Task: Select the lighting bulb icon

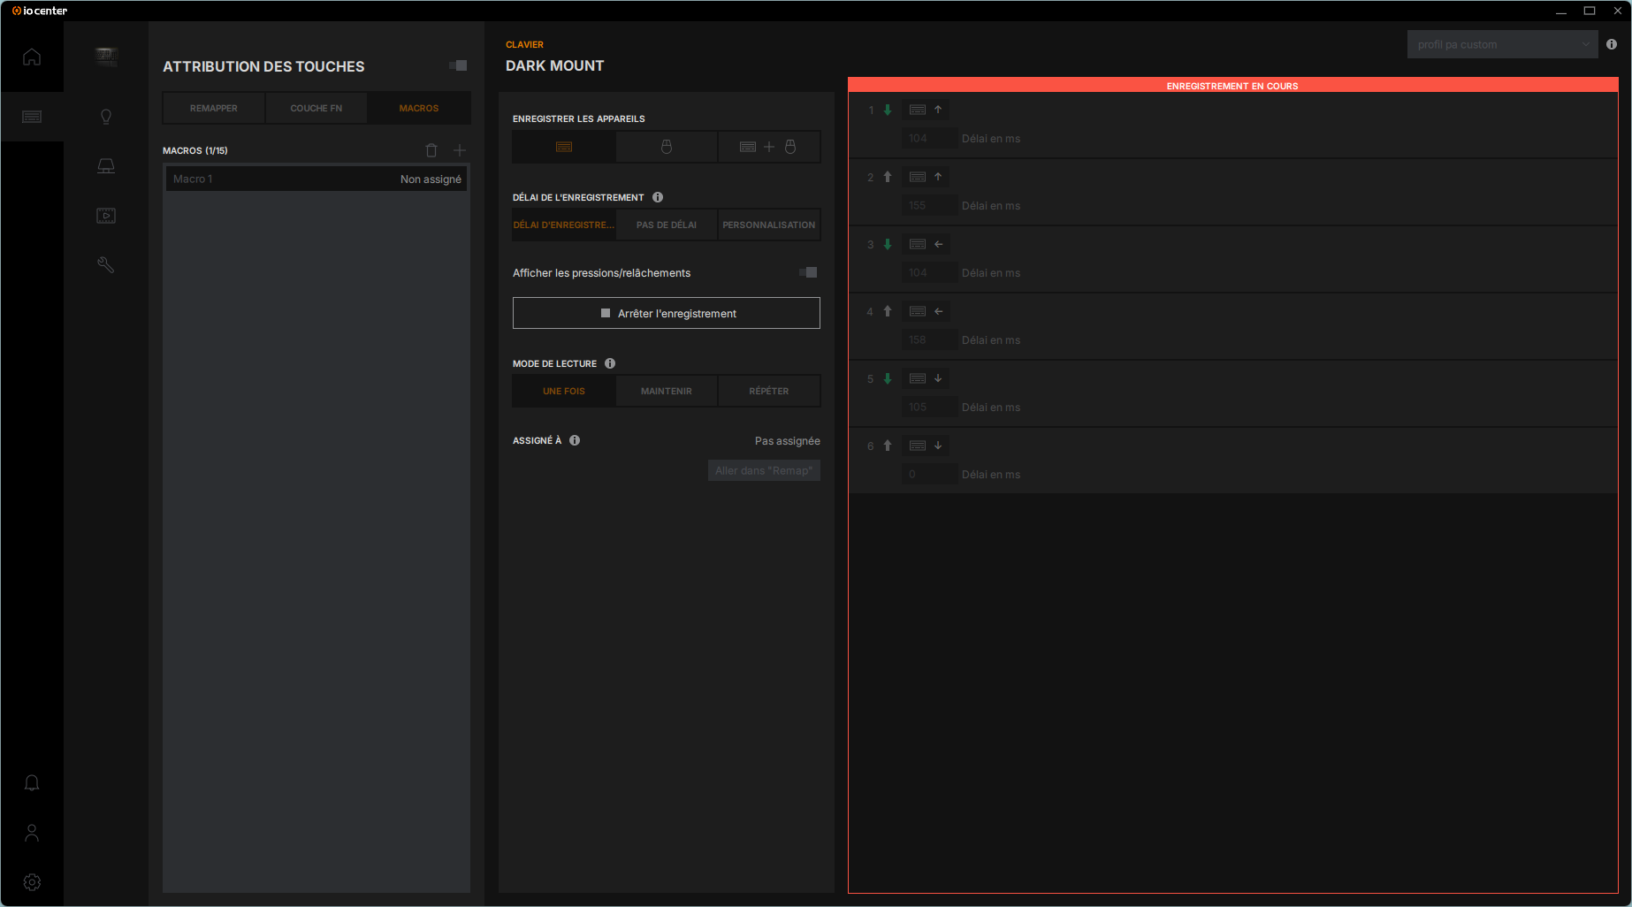Action: pos(106,117)
